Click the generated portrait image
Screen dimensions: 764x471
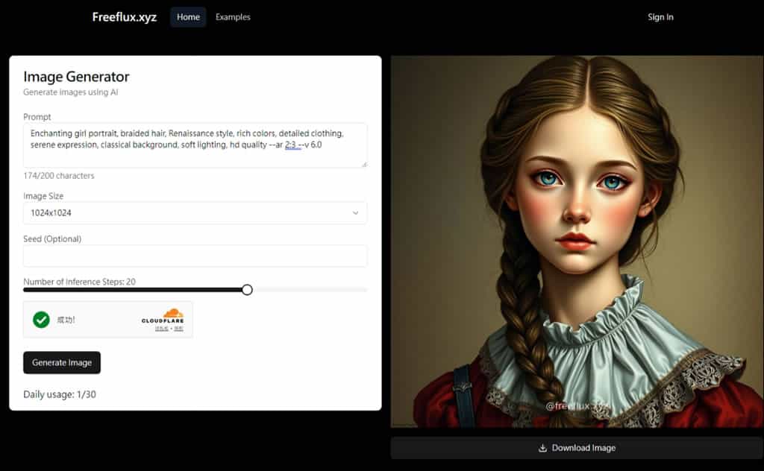577,241
